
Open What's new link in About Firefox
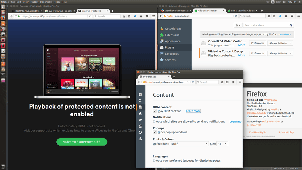click(x=270, y=100)
